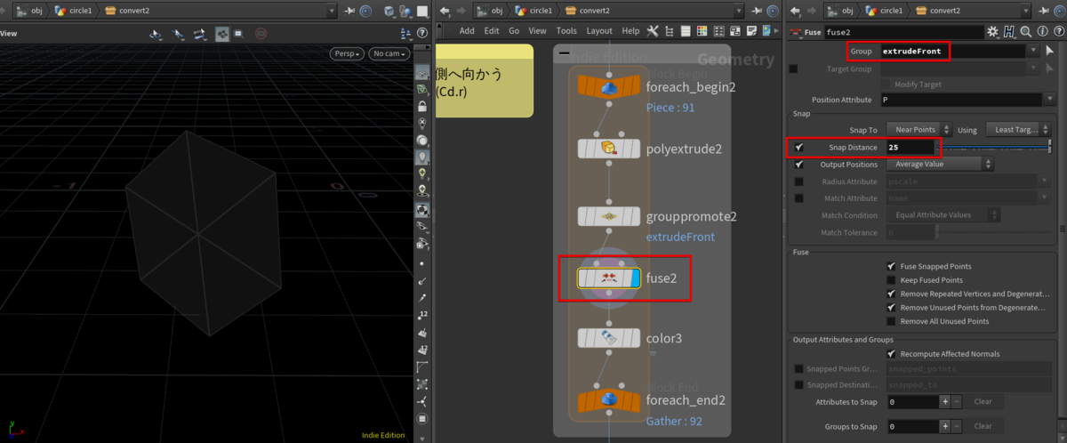1067x443 pixels.
Task: Open the Output Positions Average Value dropdown
Action: (939, 165)
